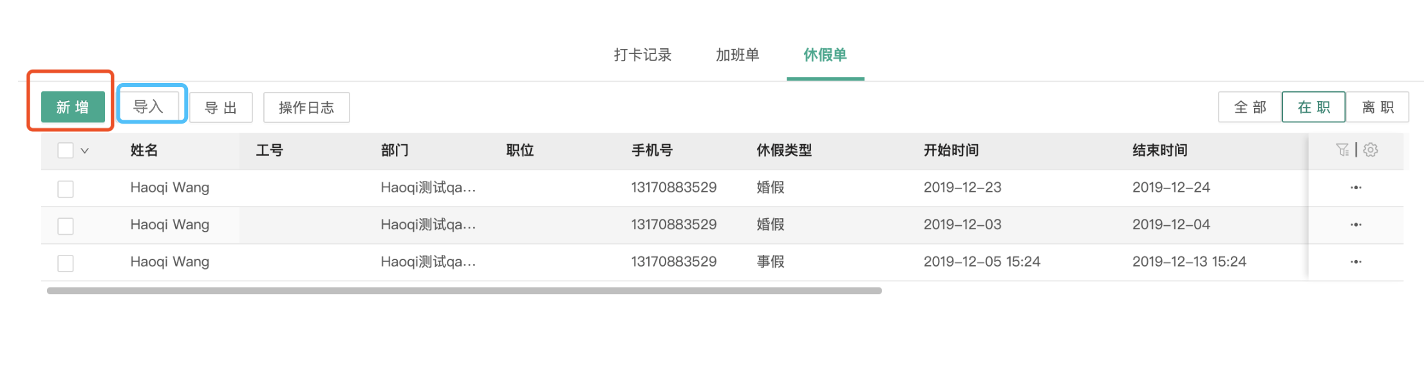
Task: Click the 结束时间 column header
Action: pyautogui.click(x=1160, y=151)
